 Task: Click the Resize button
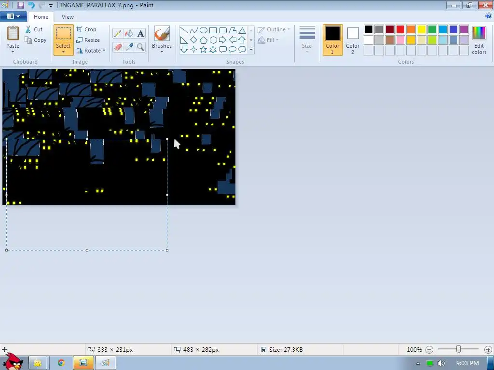tap(88, 40)
